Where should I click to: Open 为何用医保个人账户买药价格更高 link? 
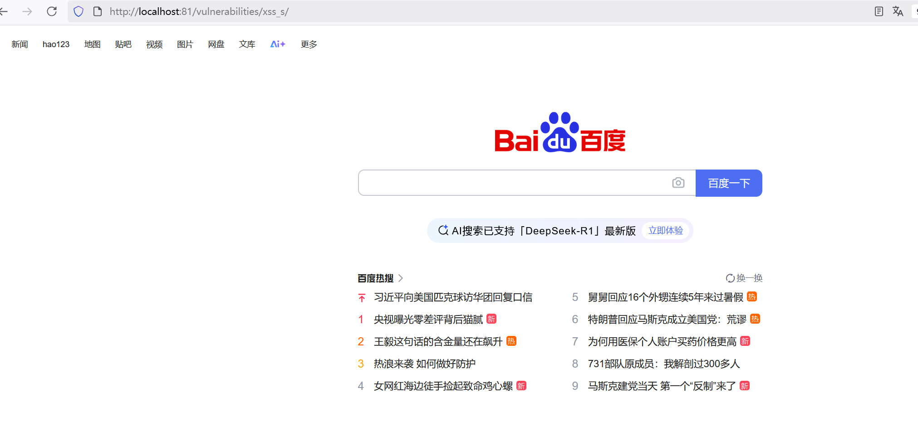click(663, 341)
